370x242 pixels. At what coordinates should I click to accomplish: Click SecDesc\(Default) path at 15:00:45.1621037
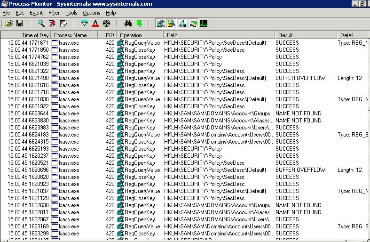(x=215, y=191)
